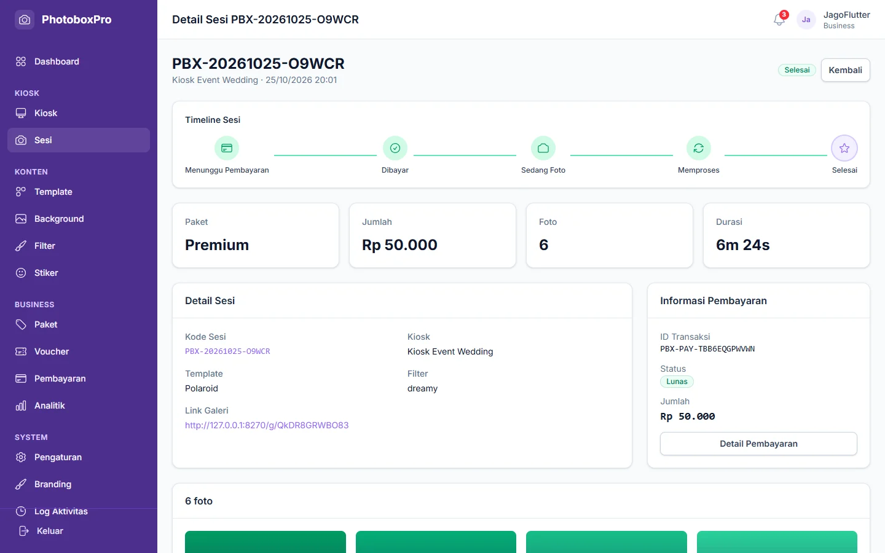Click the Paket tag icon

pos(21,324)
